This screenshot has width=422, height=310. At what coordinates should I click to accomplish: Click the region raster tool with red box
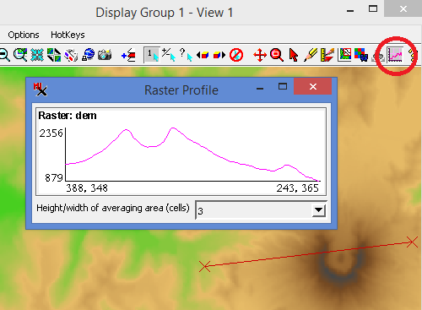[344, 55]
